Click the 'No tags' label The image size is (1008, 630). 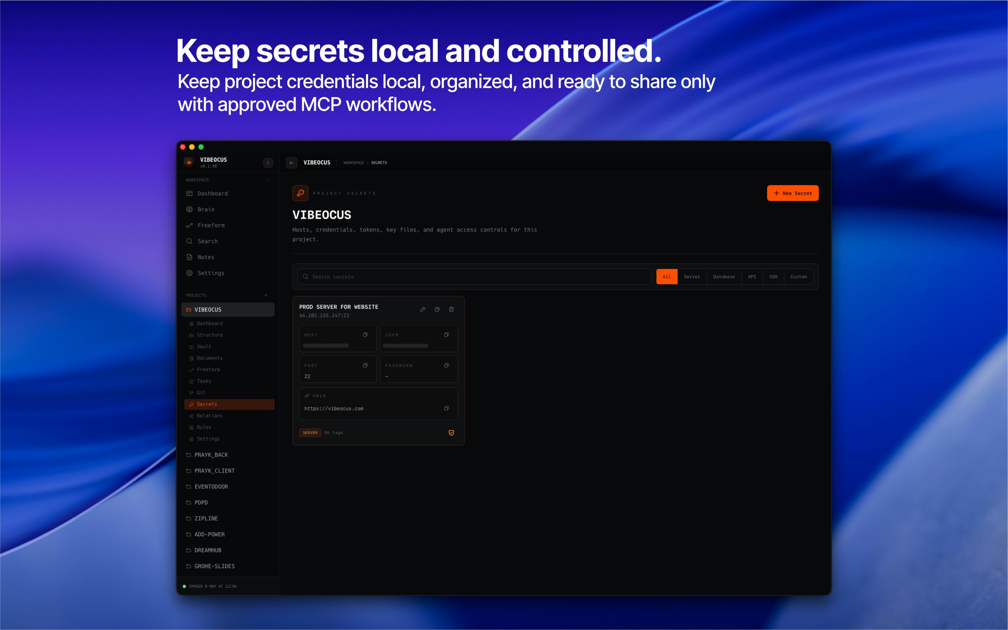334,432
